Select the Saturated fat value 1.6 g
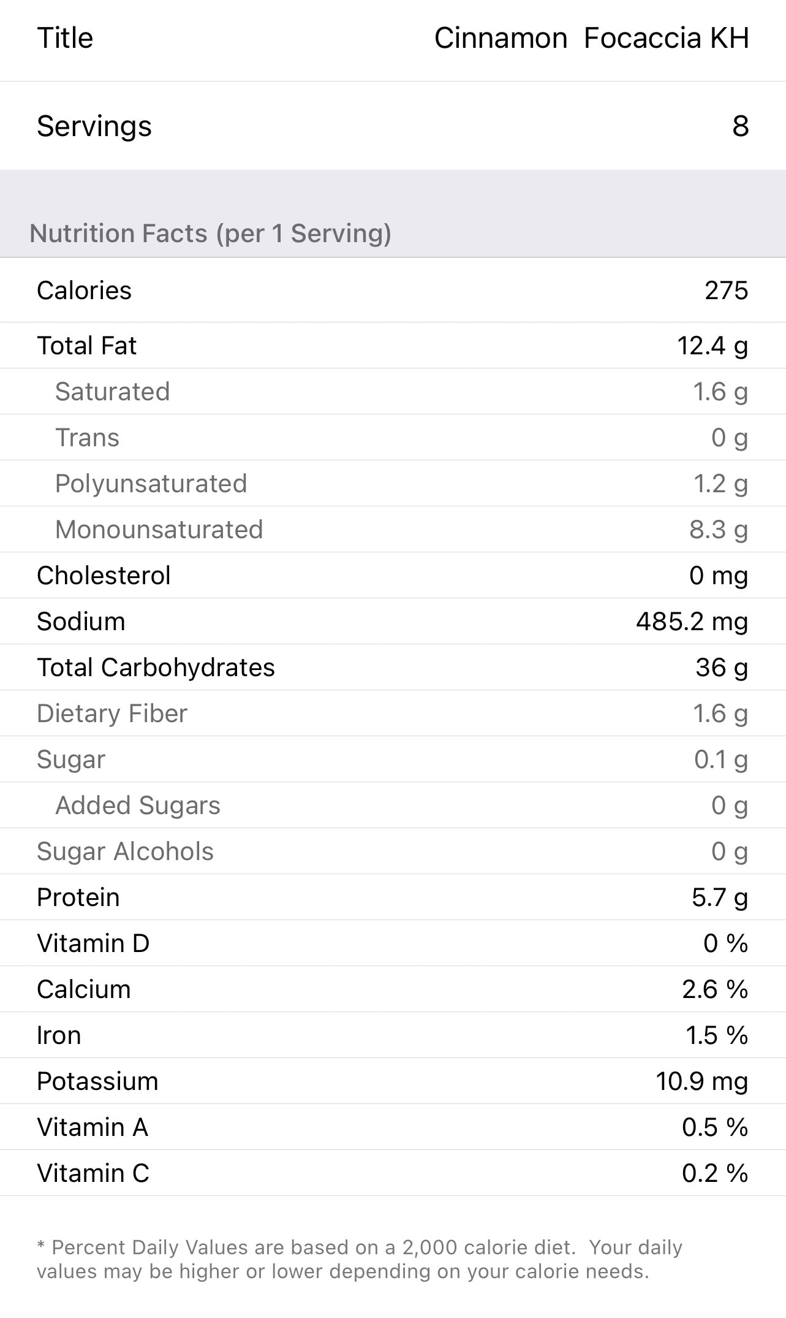The width and height of the screenshot is (786, 1318). click(720, 392)
